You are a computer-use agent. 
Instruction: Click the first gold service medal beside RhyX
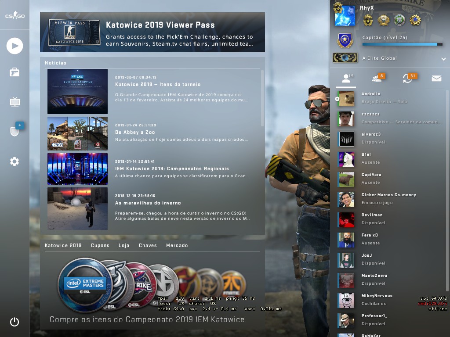(x=368, y=20)
